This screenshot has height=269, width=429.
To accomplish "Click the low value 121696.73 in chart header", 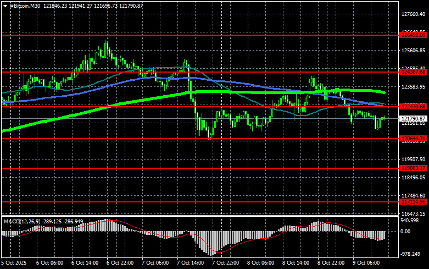I will (x=105, y=6).
